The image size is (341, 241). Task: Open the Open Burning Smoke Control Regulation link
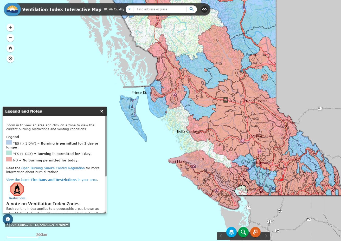tap(53, 168)
